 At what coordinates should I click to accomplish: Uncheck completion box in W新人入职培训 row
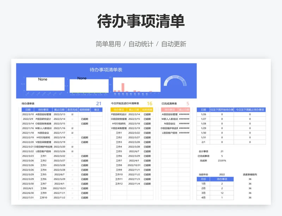(72, 128)
